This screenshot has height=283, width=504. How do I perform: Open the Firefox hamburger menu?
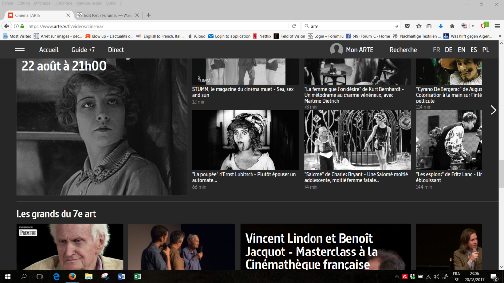[497, 26]
